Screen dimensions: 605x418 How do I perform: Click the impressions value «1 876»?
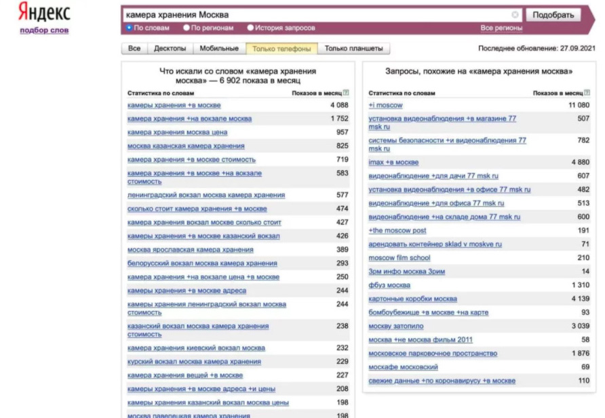point(581,353)
